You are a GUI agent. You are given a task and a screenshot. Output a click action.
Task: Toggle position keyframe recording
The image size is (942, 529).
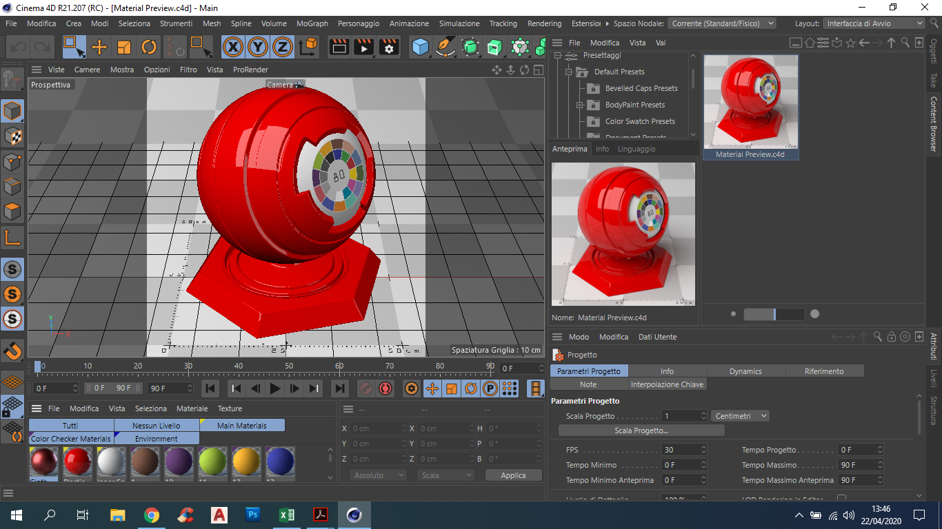click(x=432, y=388)
